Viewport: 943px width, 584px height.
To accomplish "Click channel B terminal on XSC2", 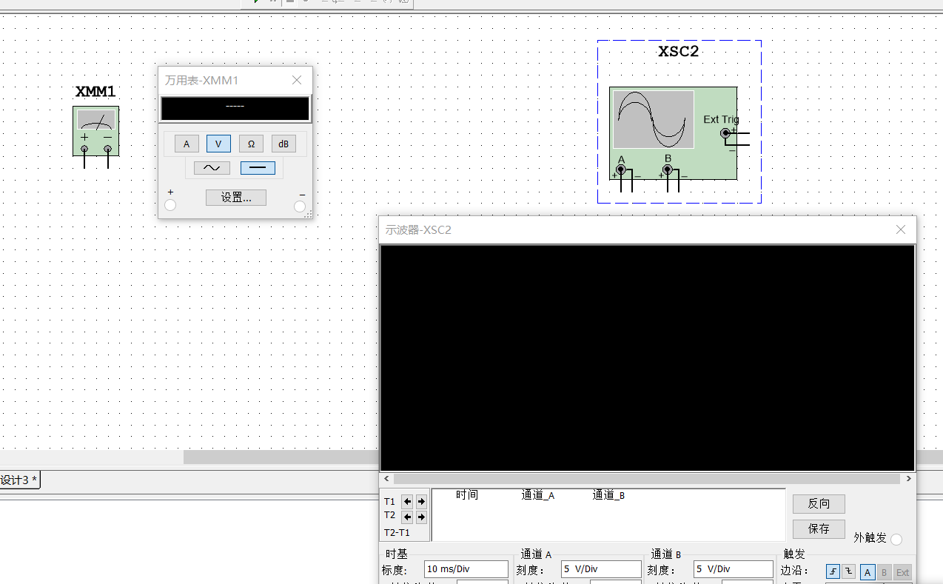I will (x=668, y=170).
